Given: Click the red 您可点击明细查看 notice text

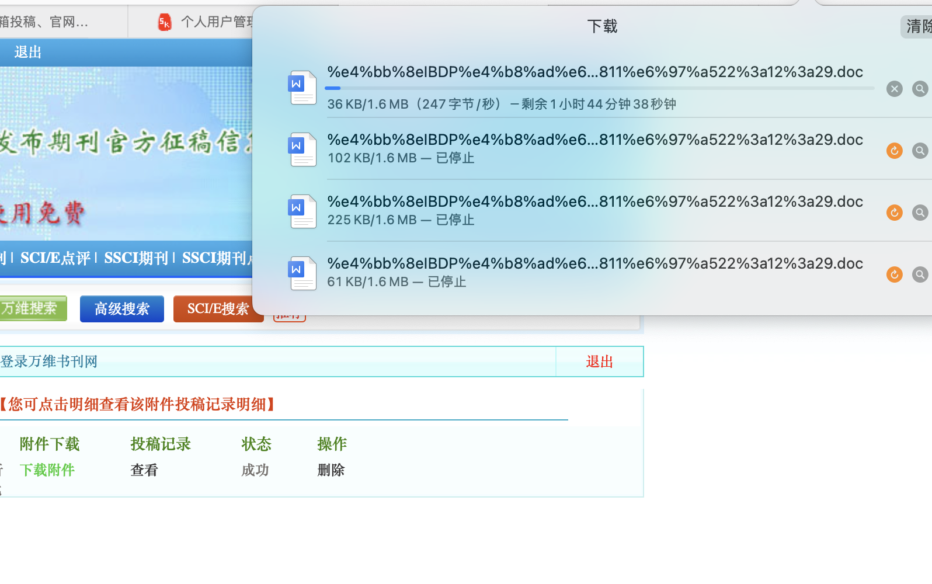Looking at the screenshot, I should 137,404.
